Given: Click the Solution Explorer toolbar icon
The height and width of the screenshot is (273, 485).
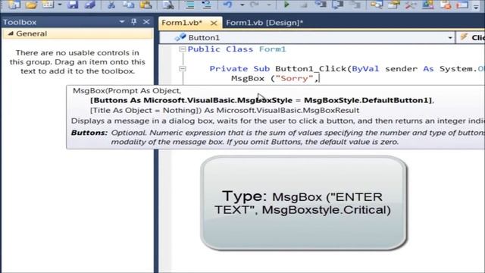Looking at the screenshot, I should [377, 5].
